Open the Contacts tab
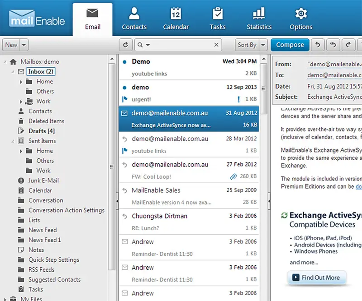 point(134,19)
